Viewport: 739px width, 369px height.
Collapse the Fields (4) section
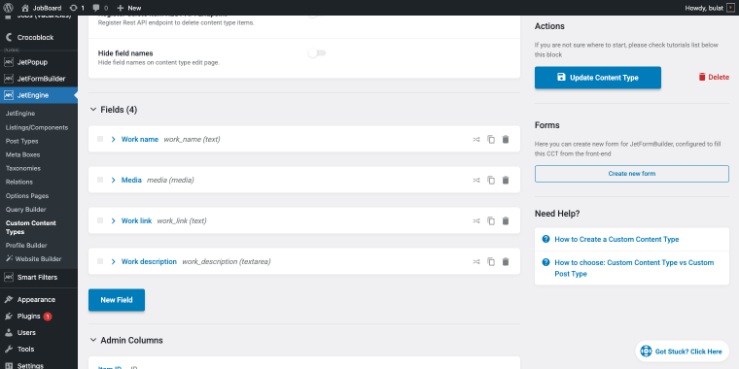(x=92, y=110)
